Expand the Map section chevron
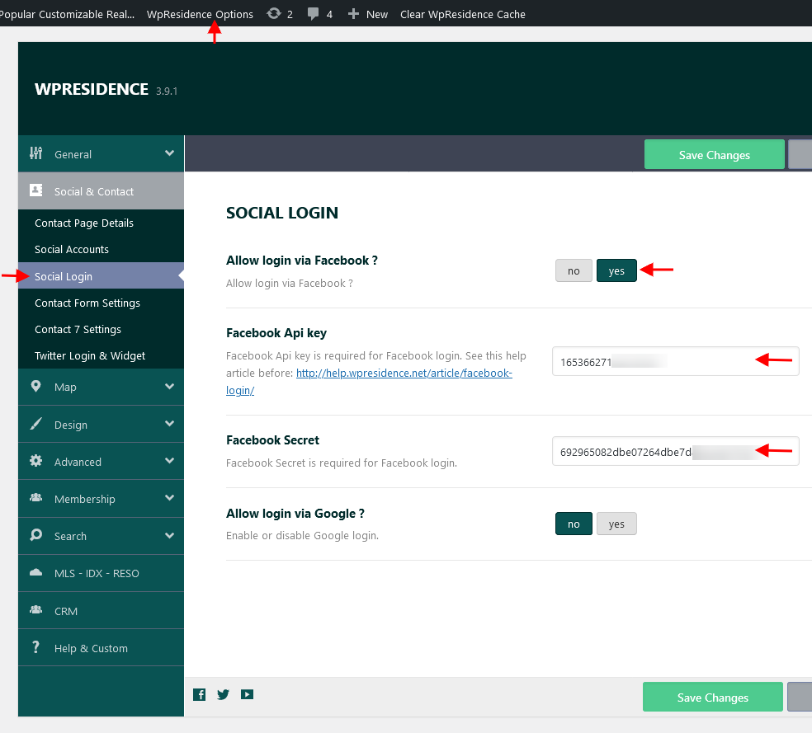This screenshot has width=812, height=733. click(x=169, y=387)
